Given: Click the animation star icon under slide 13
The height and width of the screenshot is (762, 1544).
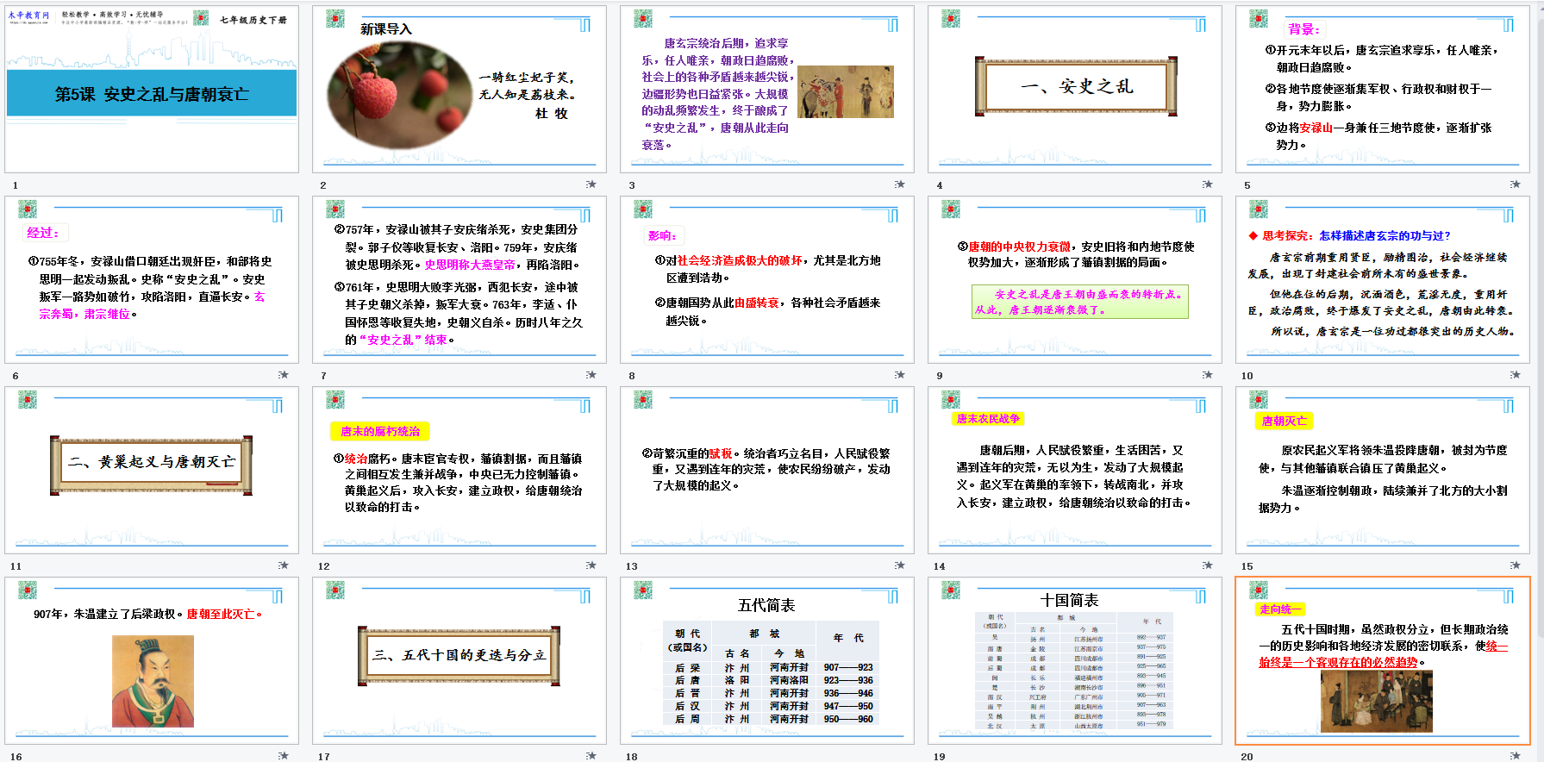Looking at the screenshot, I should (x=899, y=565).
